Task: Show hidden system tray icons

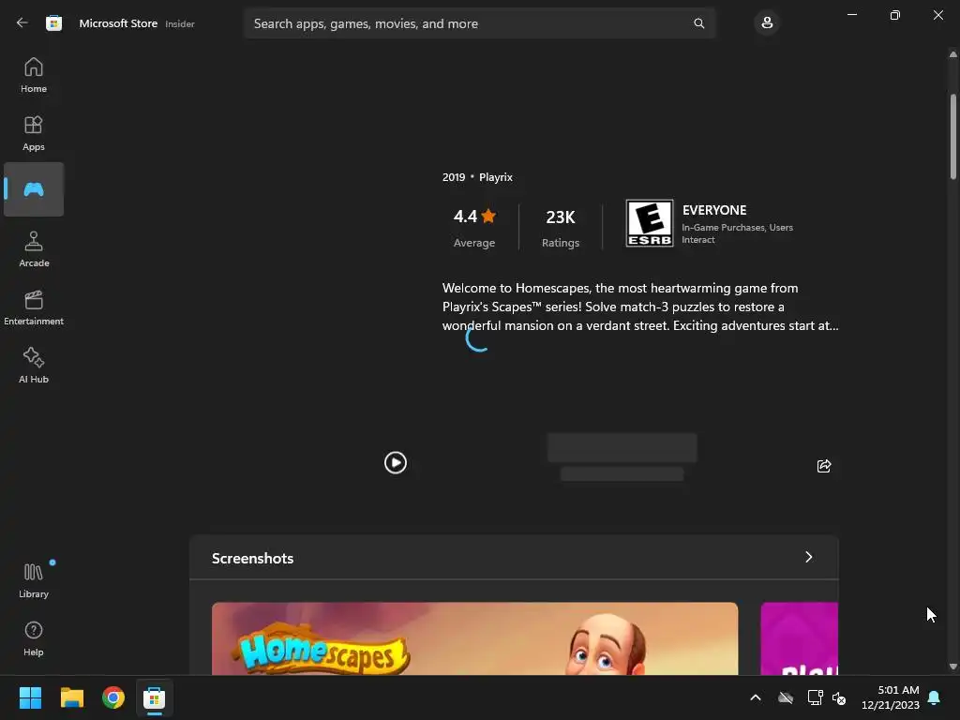Action: point(756,697)
